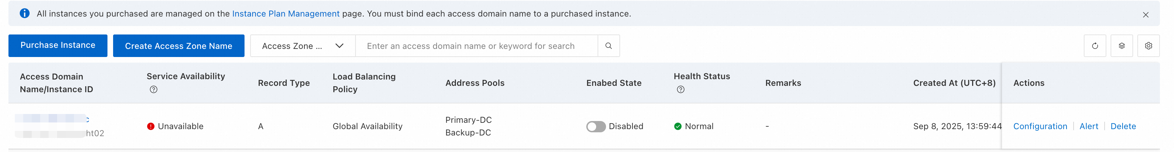The height and width of the screenshot is (152, 1174).
Task: Expand the Access Zone dropdown
Action: pyautogui.click(x=303, y=46)
